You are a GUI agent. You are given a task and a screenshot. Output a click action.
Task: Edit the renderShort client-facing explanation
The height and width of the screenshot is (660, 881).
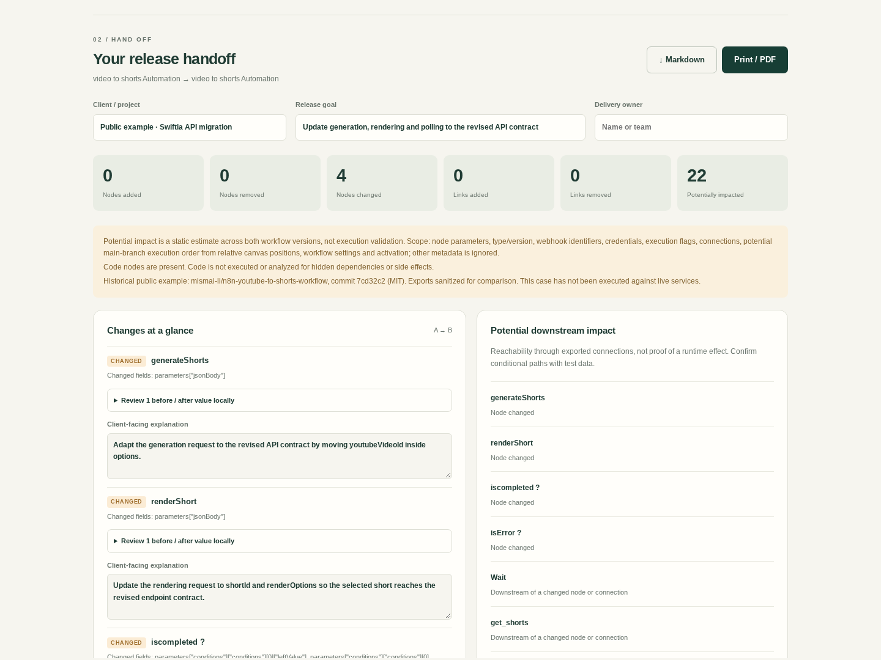(280, 596)
